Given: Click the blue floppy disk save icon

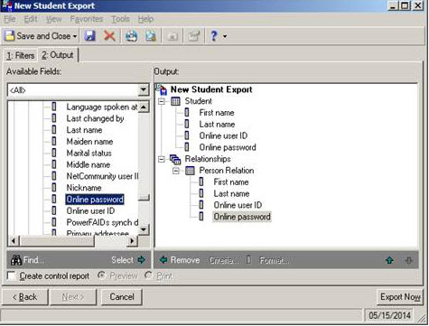Looking at the screenshot, I should (89, 36).
